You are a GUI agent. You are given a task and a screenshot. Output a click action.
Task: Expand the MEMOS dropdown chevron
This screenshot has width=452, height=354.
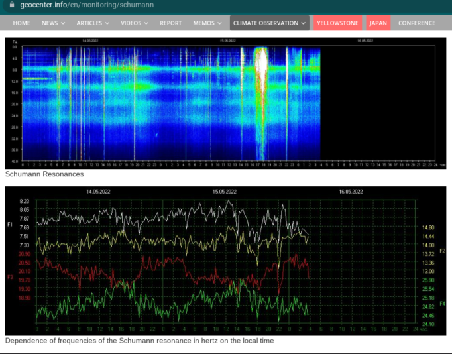[219, 23]
